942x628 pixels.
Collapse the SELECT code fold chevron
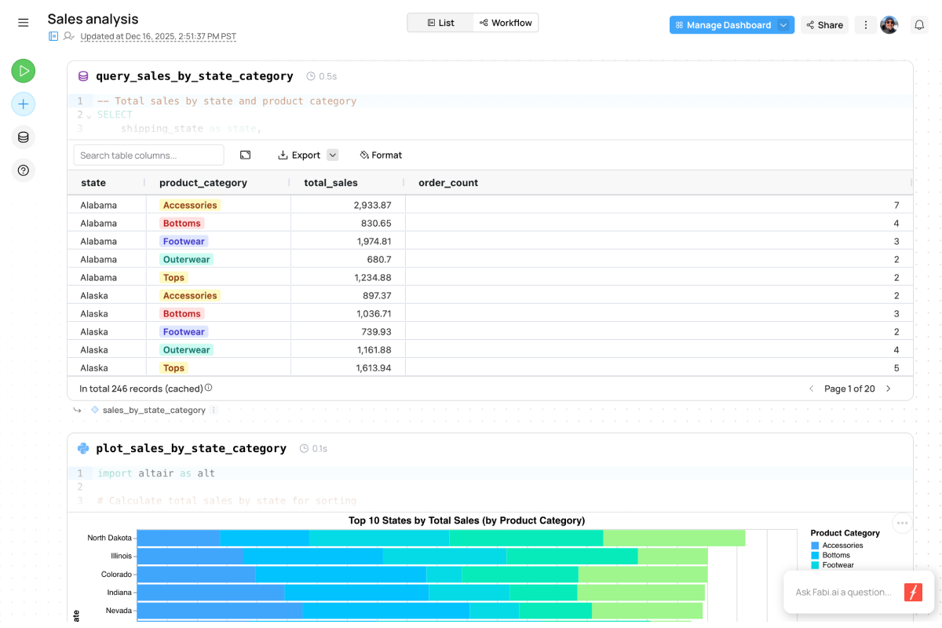pos(89,116)
